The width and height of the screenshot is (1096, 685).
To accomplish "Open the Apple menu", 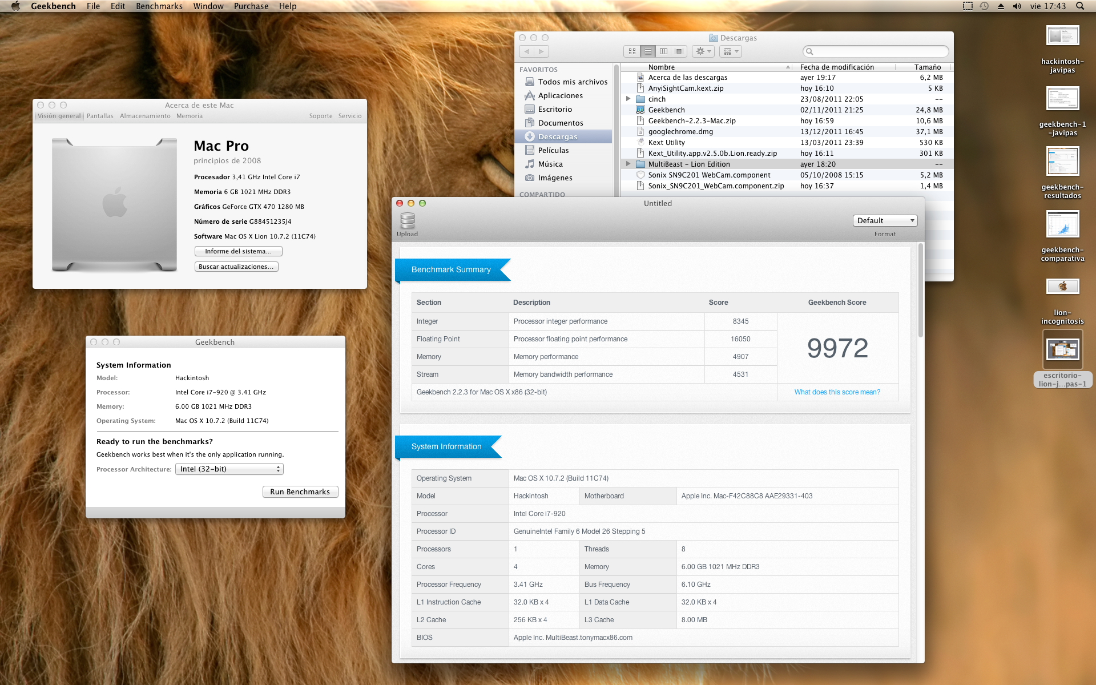I will coord(15,6).
